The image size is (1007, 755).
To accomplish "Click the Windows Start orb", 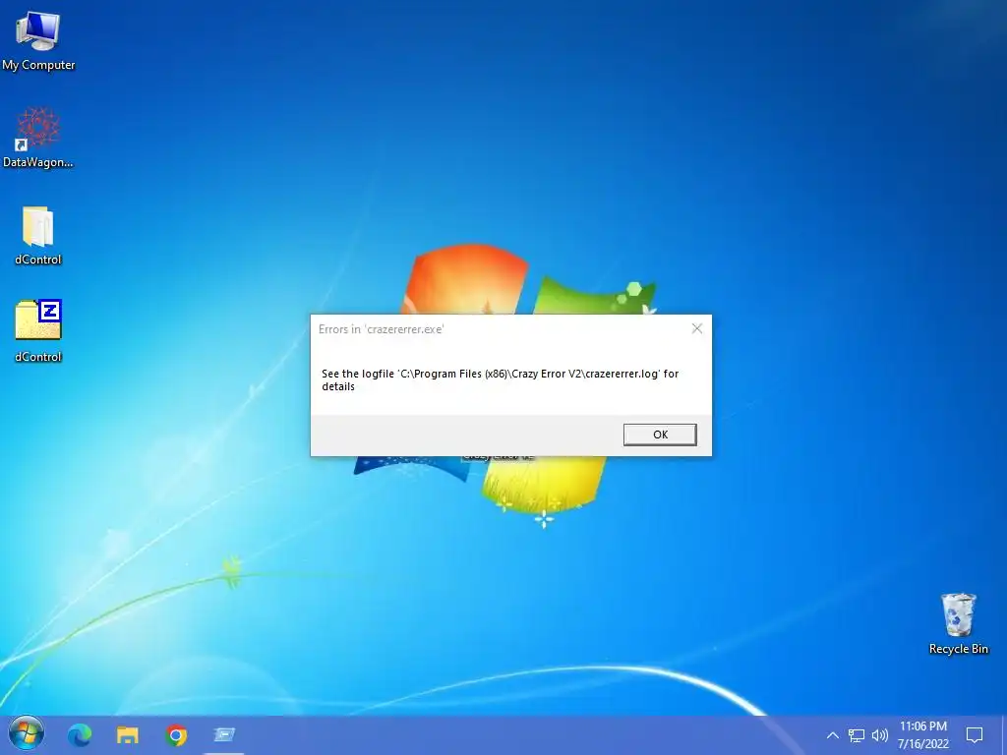I will [27, 733].
